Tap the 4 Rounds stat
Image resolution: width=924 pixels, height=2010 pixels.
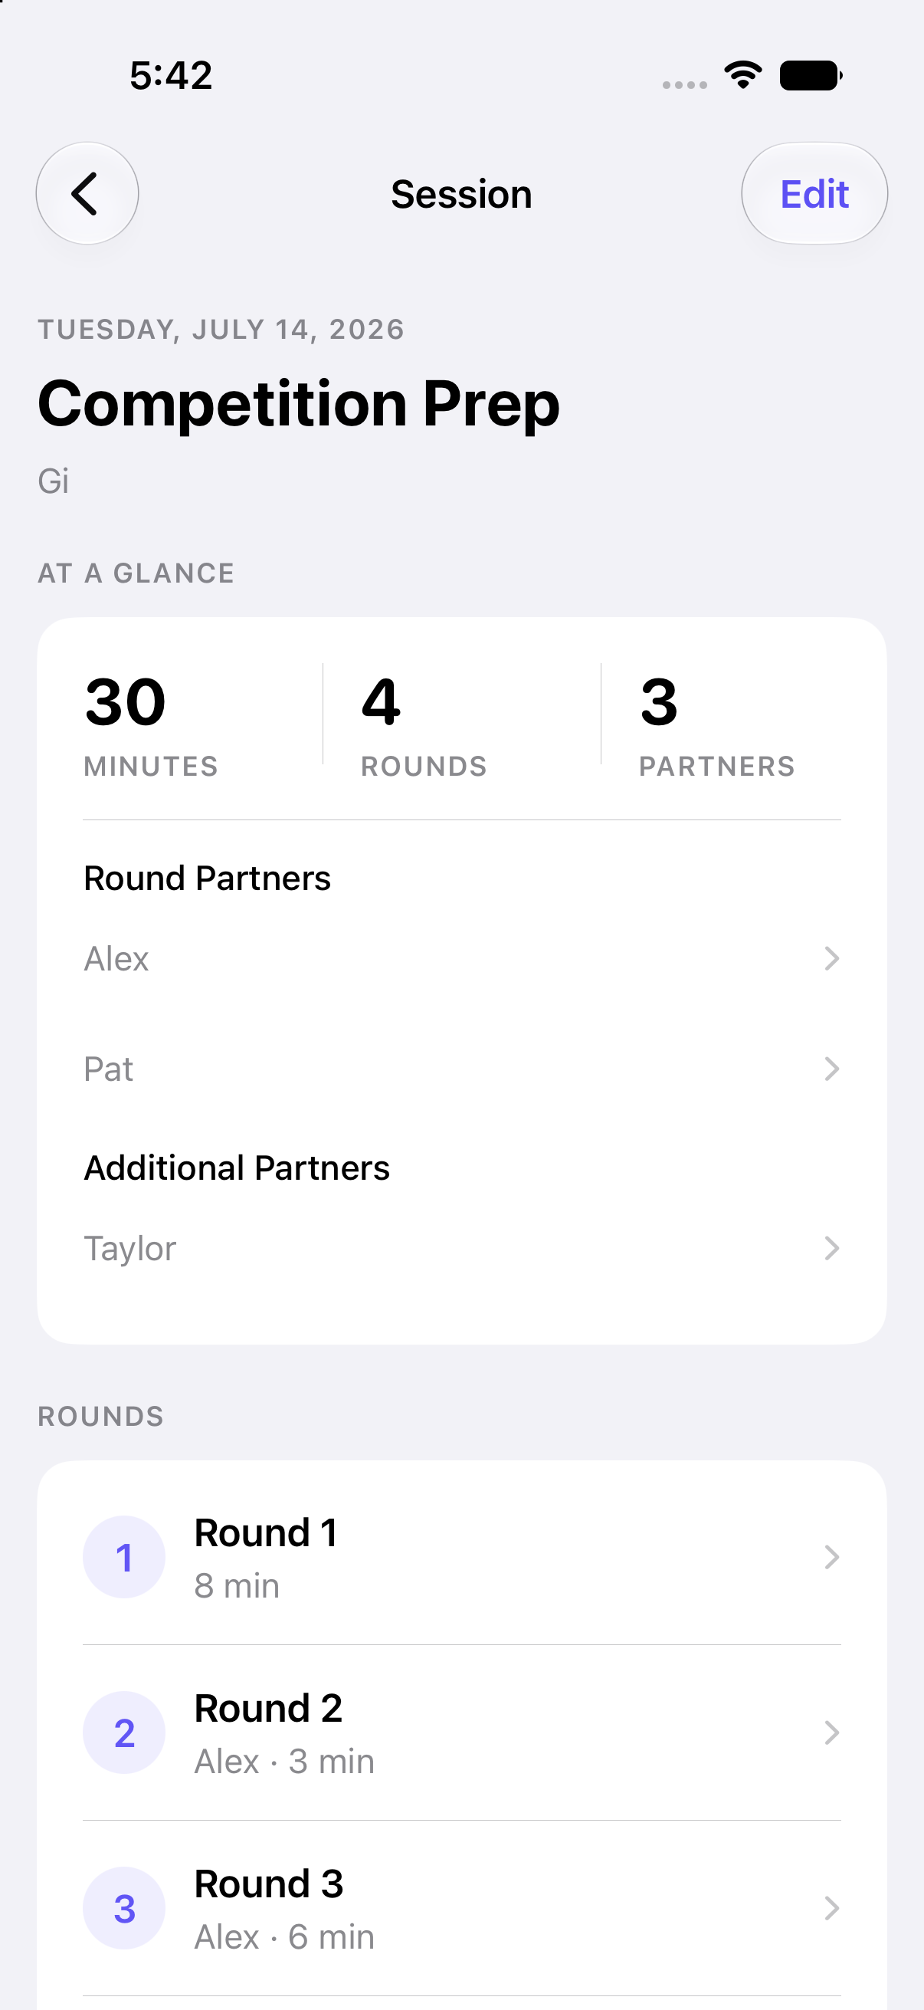point(424,724)
